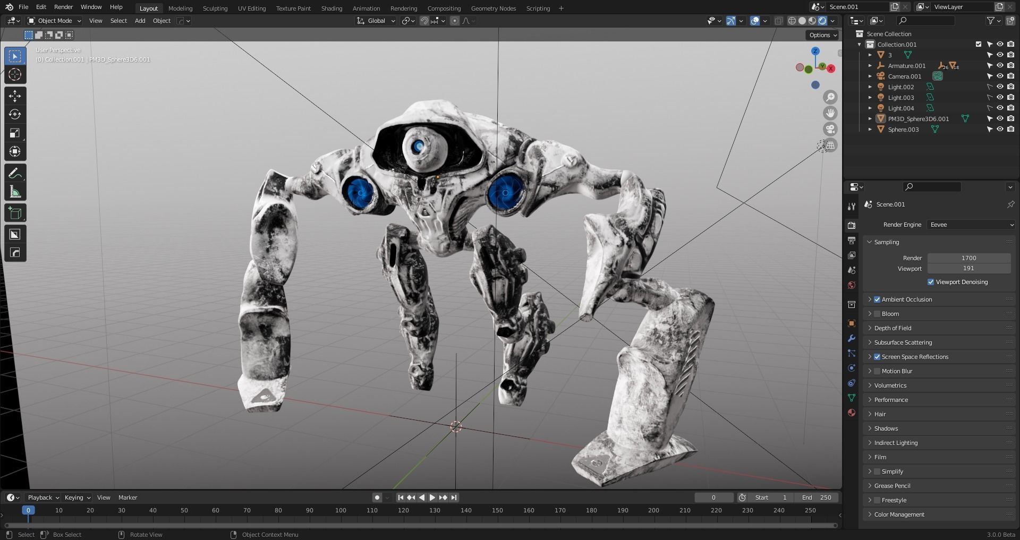Jump to the timeline end frame
The width and height of the screenshot is (1020, 540).
pos(454,498)
